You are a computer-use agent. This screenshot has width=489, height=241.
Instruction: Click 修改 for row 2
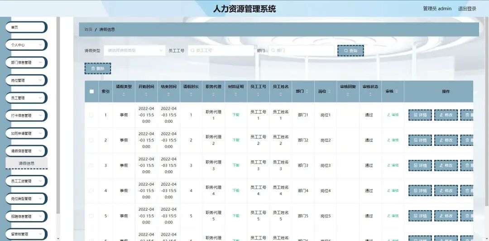(x=446, y=140)
